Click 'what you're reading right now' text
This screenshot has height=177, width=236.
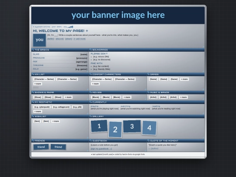(x=166, y=109)
